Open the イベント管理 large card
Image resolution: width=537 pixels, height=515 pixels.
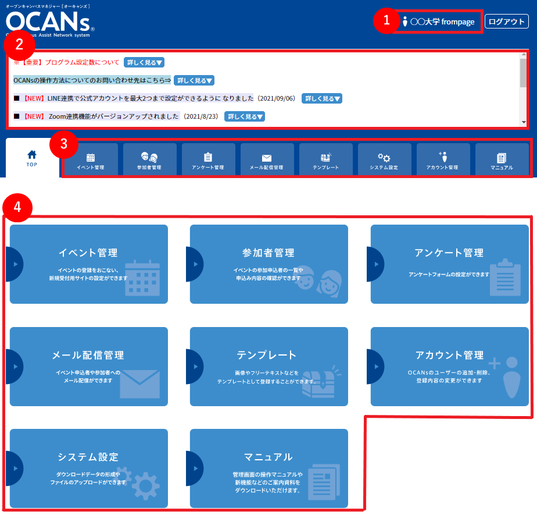(x=89, y=264)
